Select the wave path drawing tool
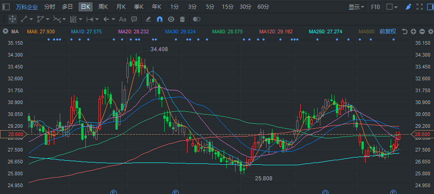The width and height of the screenshot is (434, 194). click(57, 19)
